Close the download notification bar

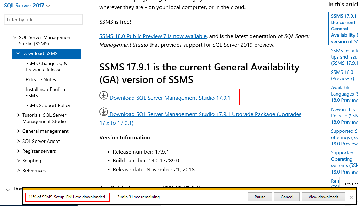[351, 197]
